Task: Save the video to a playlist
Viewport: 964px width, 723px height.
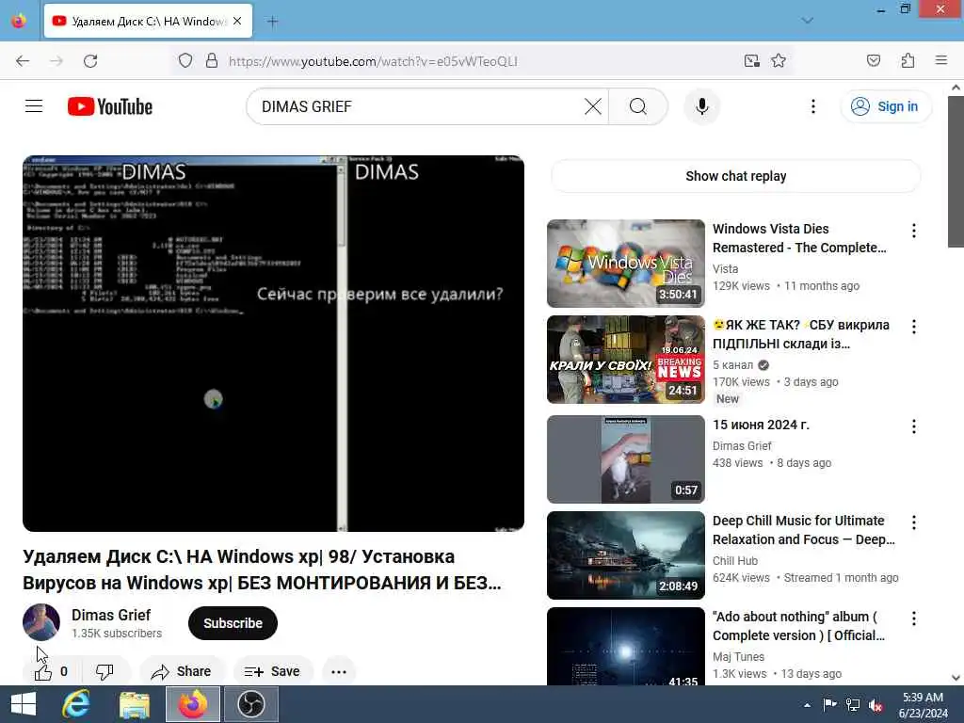Action: (x=272, y=671)
